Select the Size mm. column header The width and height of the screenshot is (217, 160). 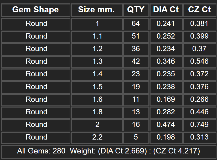[x=97, y=10]
